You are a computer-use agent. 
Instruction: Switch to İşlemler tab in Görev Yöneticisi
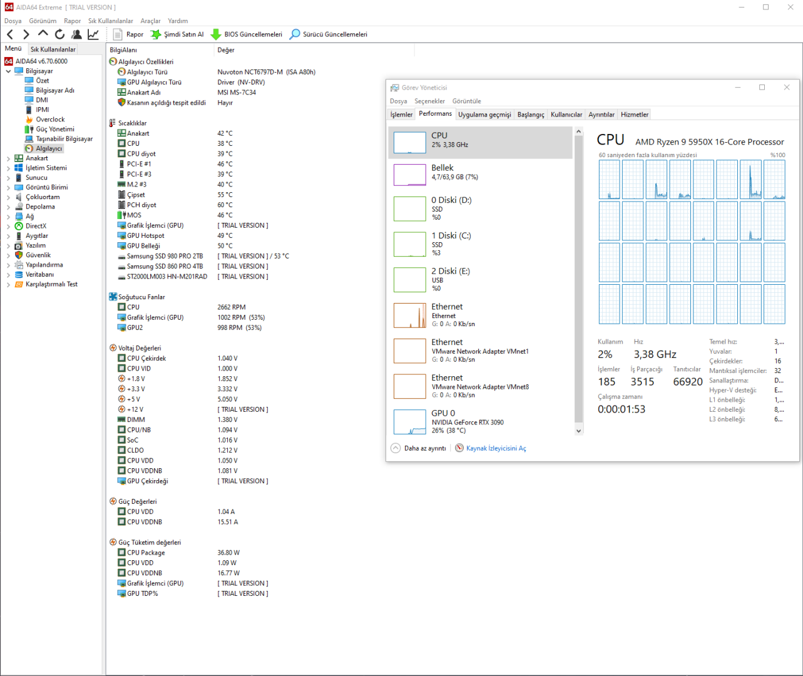[x=401, y=115]
